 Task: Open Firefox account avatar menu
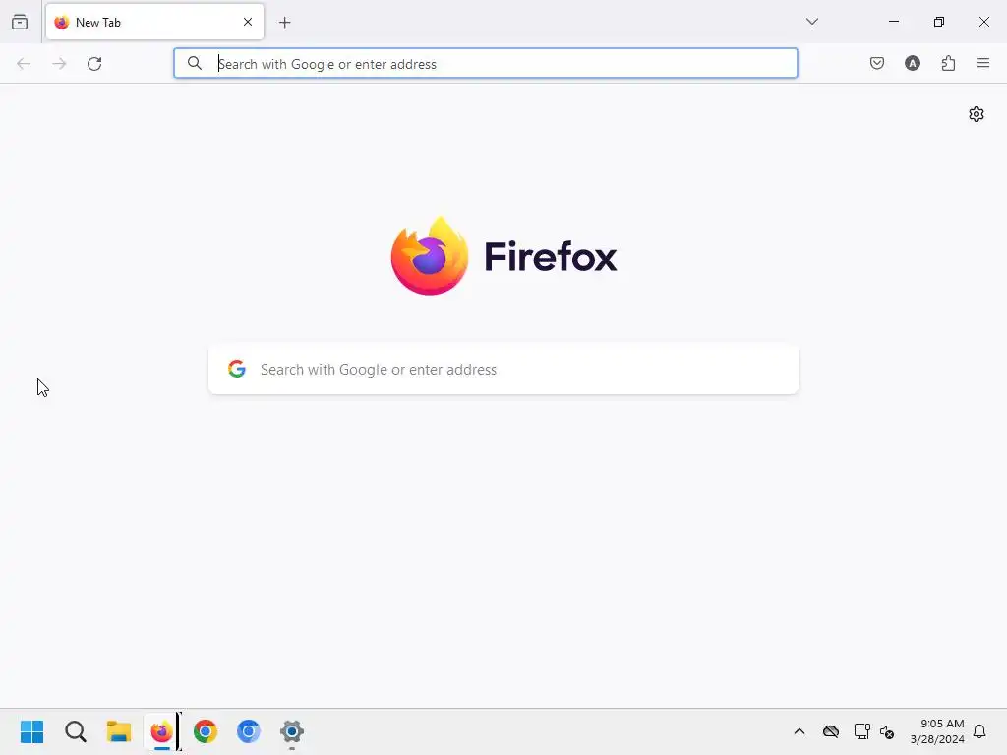pos(912,63)
